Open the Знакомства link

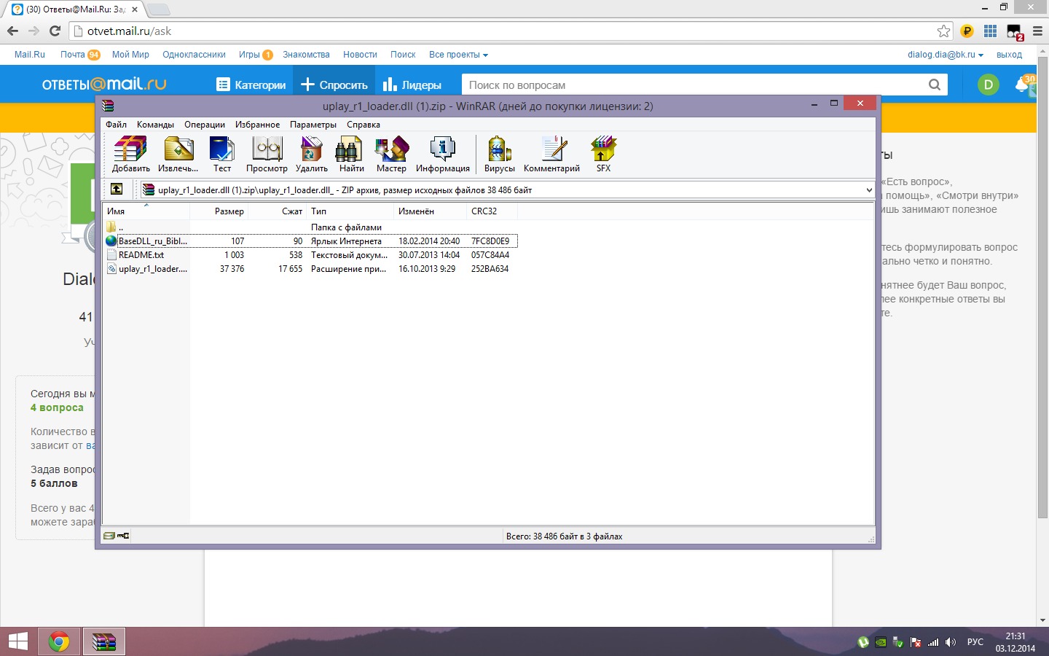(306, 55)
